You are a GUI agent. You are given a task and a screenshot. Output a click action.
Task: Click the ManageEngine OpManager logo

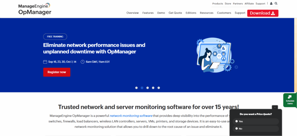click(34, 9)
